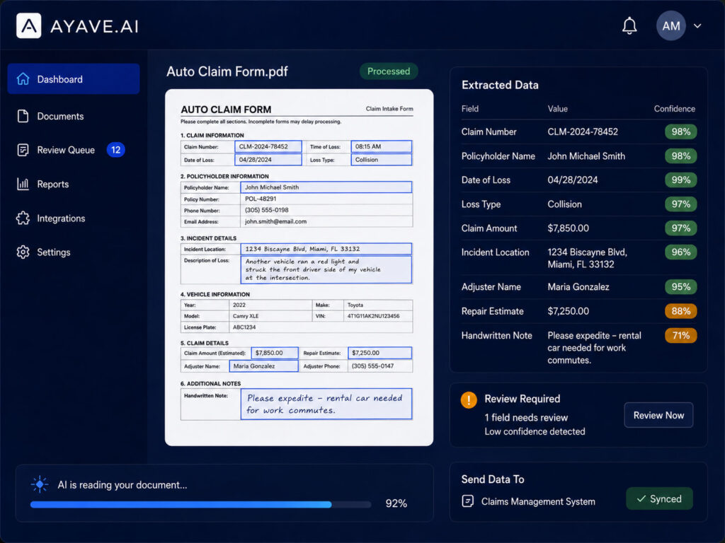The width and height of the screenshot is (725, 543).
Task: Select the Description of Loss handwritten box
Action: 326,269
